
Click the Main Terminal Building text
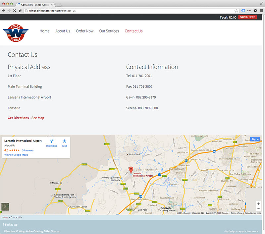click(x=25, y=87)
